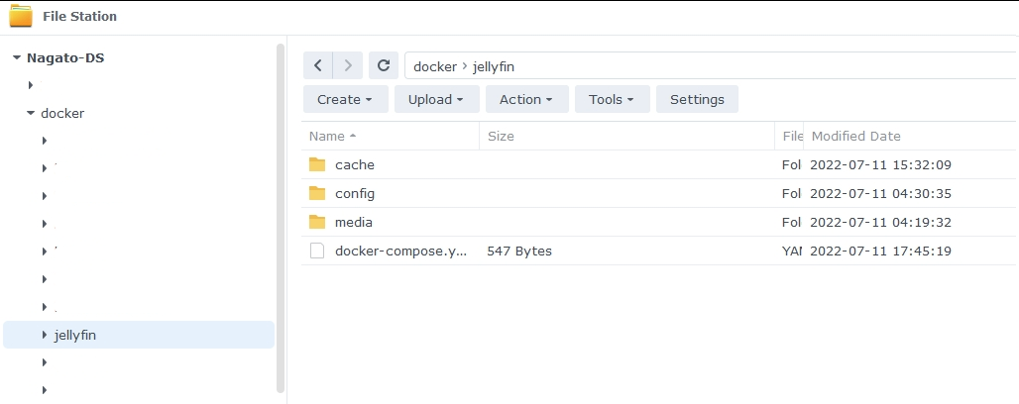
Task: Click the sidebar vertical scrollbar
Action: (281, 198)
